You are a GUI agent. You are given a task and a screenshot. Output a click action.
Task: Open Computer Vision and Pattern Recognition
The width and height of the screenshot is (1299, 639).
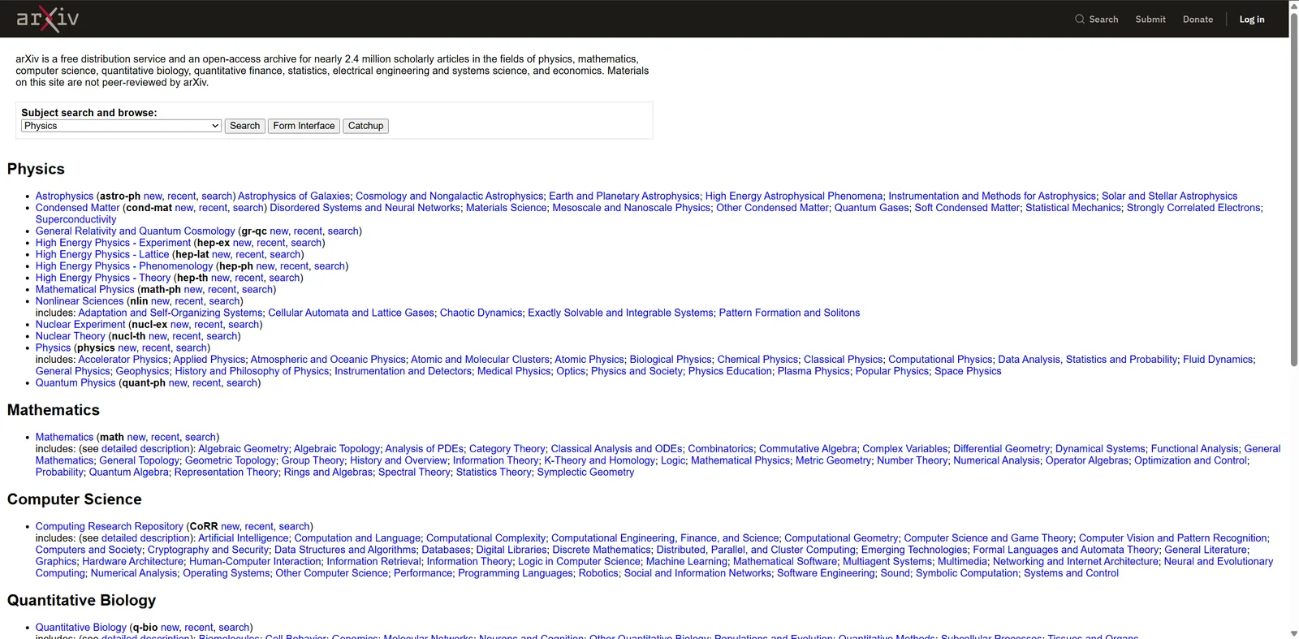[x=1172, y=538]
